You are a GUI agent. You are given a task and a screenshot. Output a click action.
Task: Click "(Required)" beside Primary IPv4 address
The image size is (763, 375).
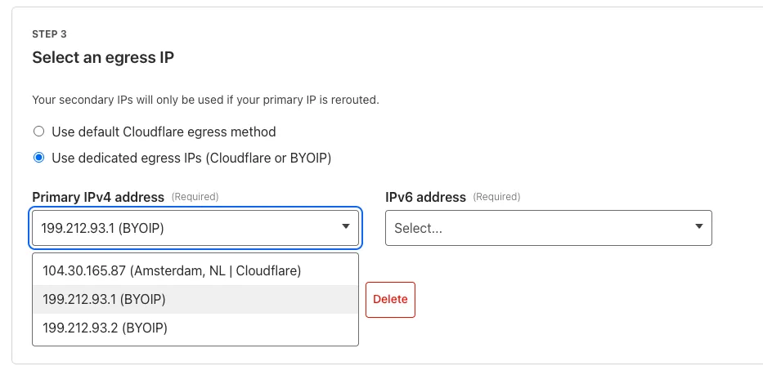(195, 197)
